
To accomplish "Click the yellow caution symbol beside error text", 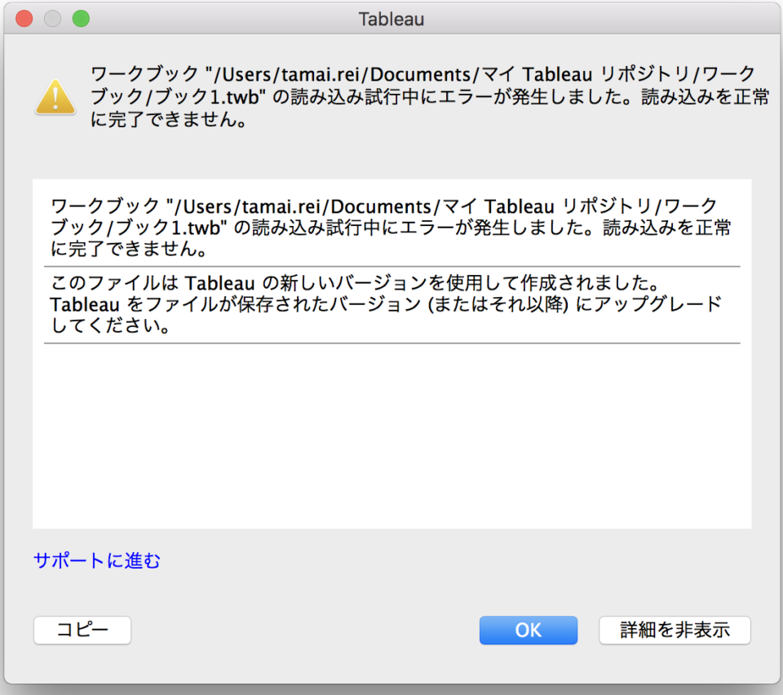I will pyautogui.click(x=54, y=96).
